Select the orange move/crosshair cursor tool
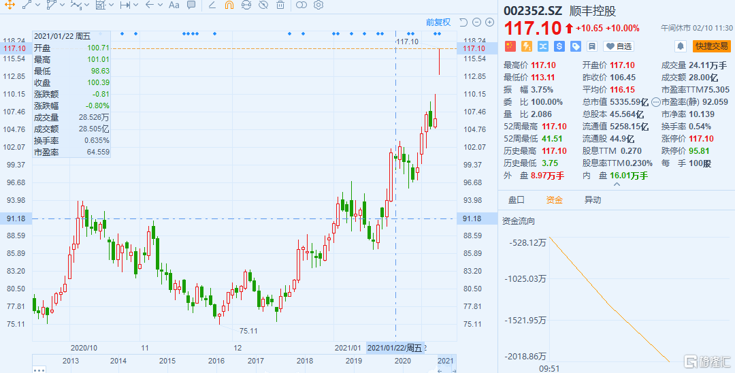The width and height of the screenshot is (735, 373). tap(10, 5)
